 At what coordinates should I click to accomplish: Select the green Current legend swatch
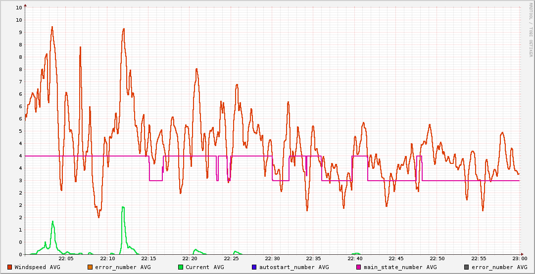pos(180,267)
